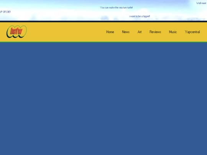Open the Home nav link
The width and height of the screenshot is (207, 155).
click(x=110, y=32)
